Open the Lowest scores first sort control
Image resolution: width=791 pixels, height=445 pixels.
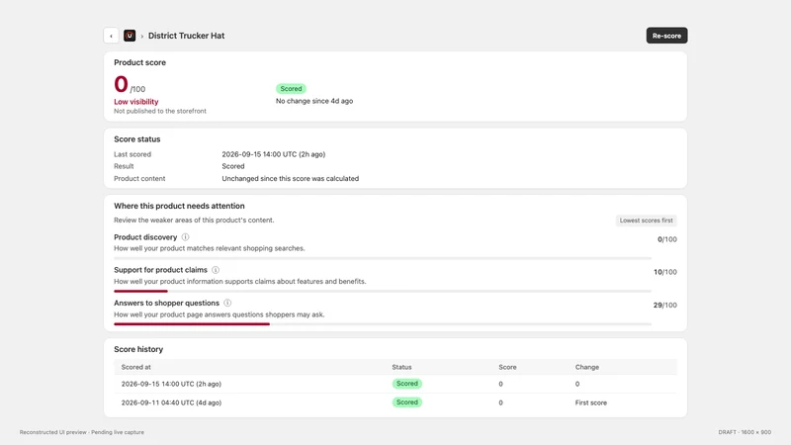pyautogui.click(x=646, y=221)
